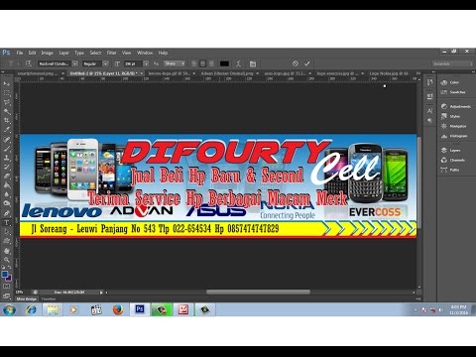Viewport: 476px width, 357px height.
Task: Open the Layer menu
Action: [63, 53]
